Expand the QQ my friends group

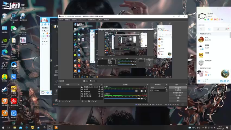pos(199,68)
